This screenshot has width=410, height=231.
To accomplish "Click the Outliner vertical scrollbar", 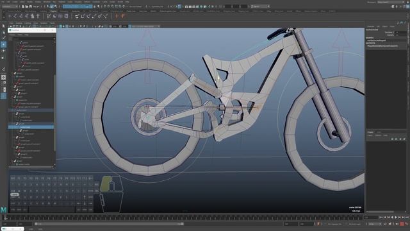I will click(x=54, y=113).
